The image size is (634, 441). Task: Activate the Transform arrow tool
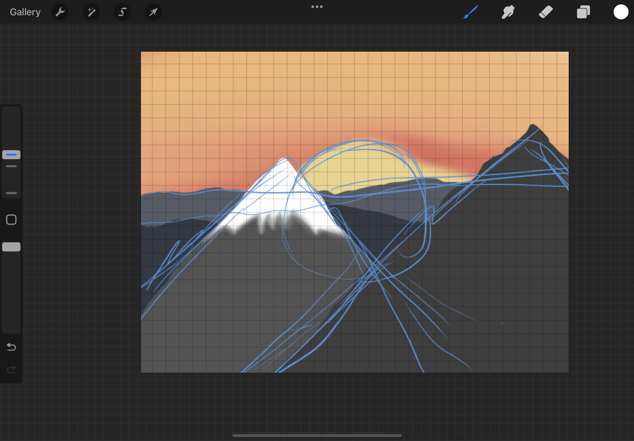tap(153, 12)
